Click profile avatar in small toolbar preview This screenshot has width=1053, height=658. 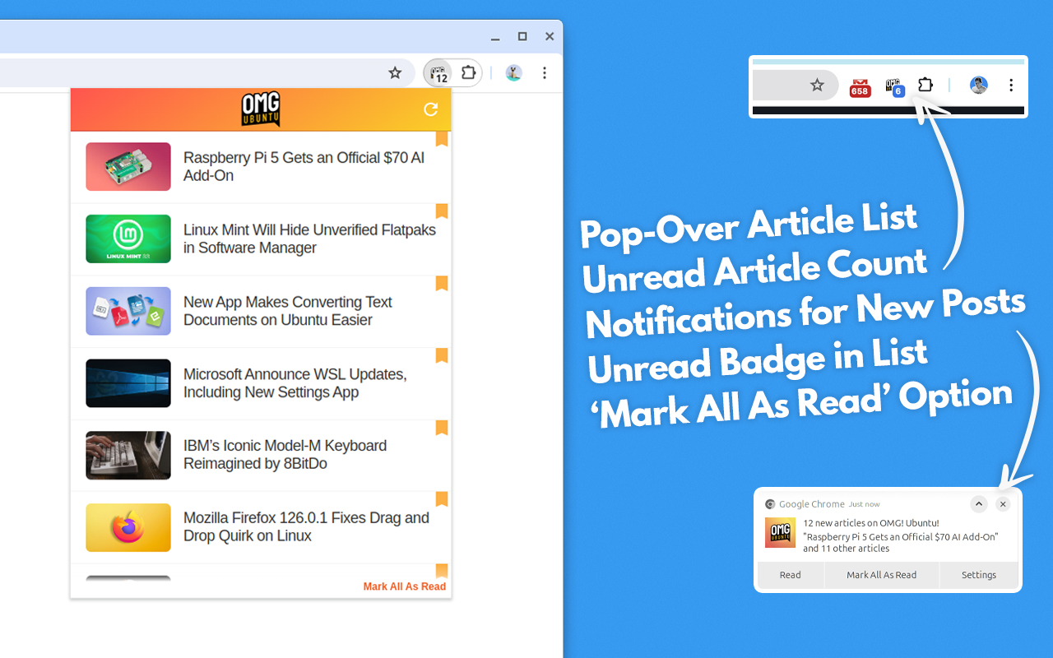[x=978, y=85]
